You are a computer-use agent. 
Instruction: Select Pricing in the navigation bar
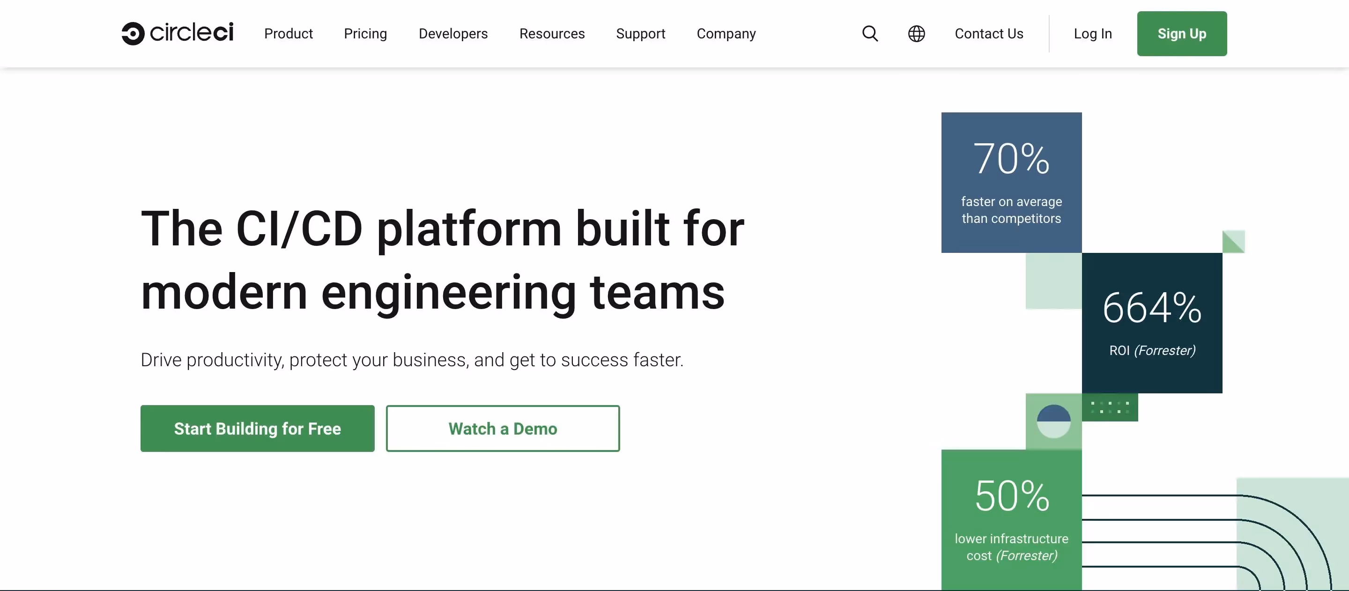click(365, 34)
